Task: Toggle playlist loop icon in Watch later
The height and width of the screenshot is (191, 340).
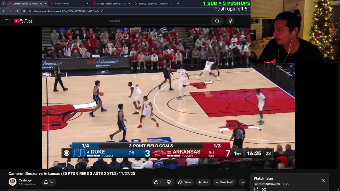Action: pyautogui.click(x=256, y=189)
